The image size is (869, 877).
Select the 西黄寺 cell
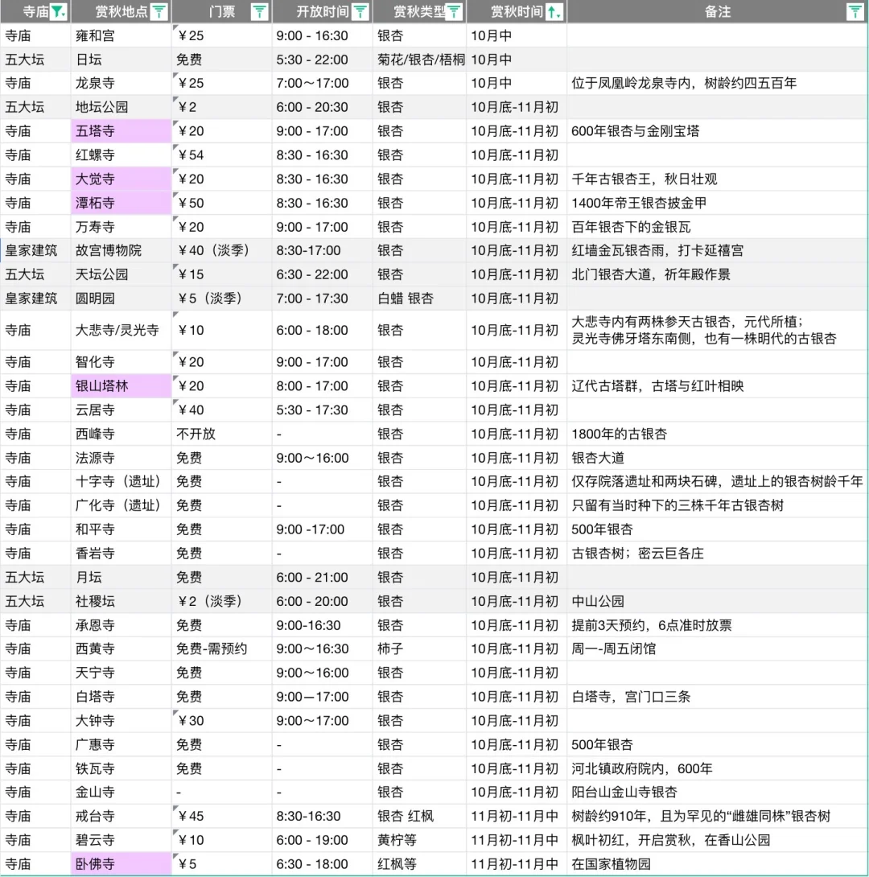point(121,649)
